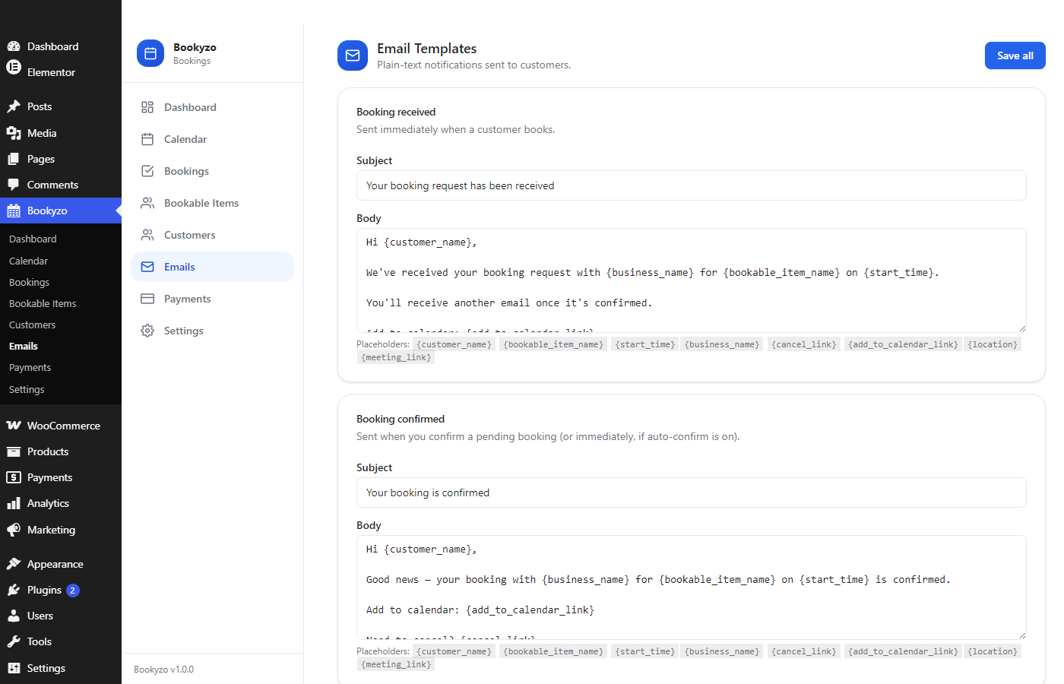
Task: Click the Bookyzo panel Calendar icon
Action: click(147, 139)
